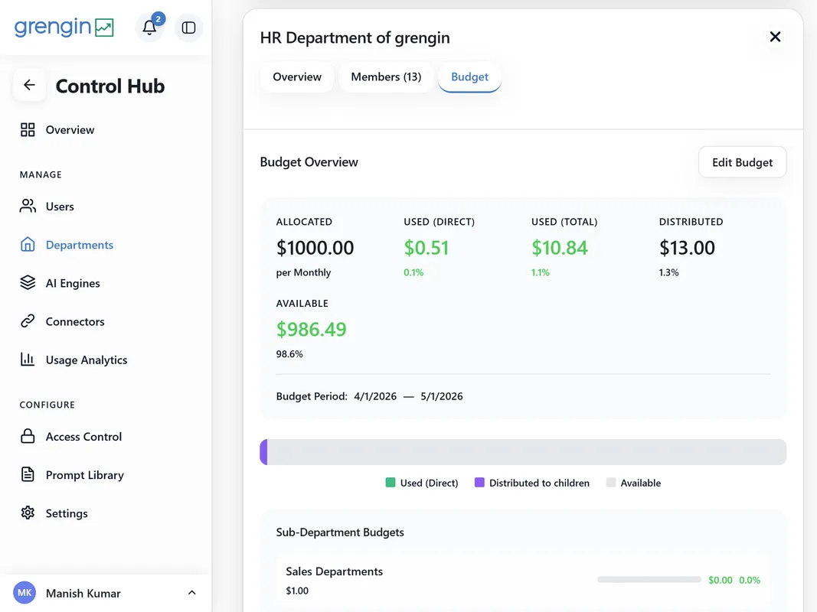
Task: Click the $13.00 distributed value
Action: 687,248
